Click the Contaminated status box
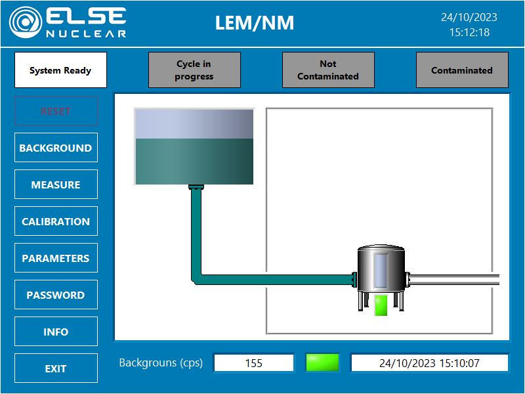This screenshot has width=525, height=394. (462, 70)
